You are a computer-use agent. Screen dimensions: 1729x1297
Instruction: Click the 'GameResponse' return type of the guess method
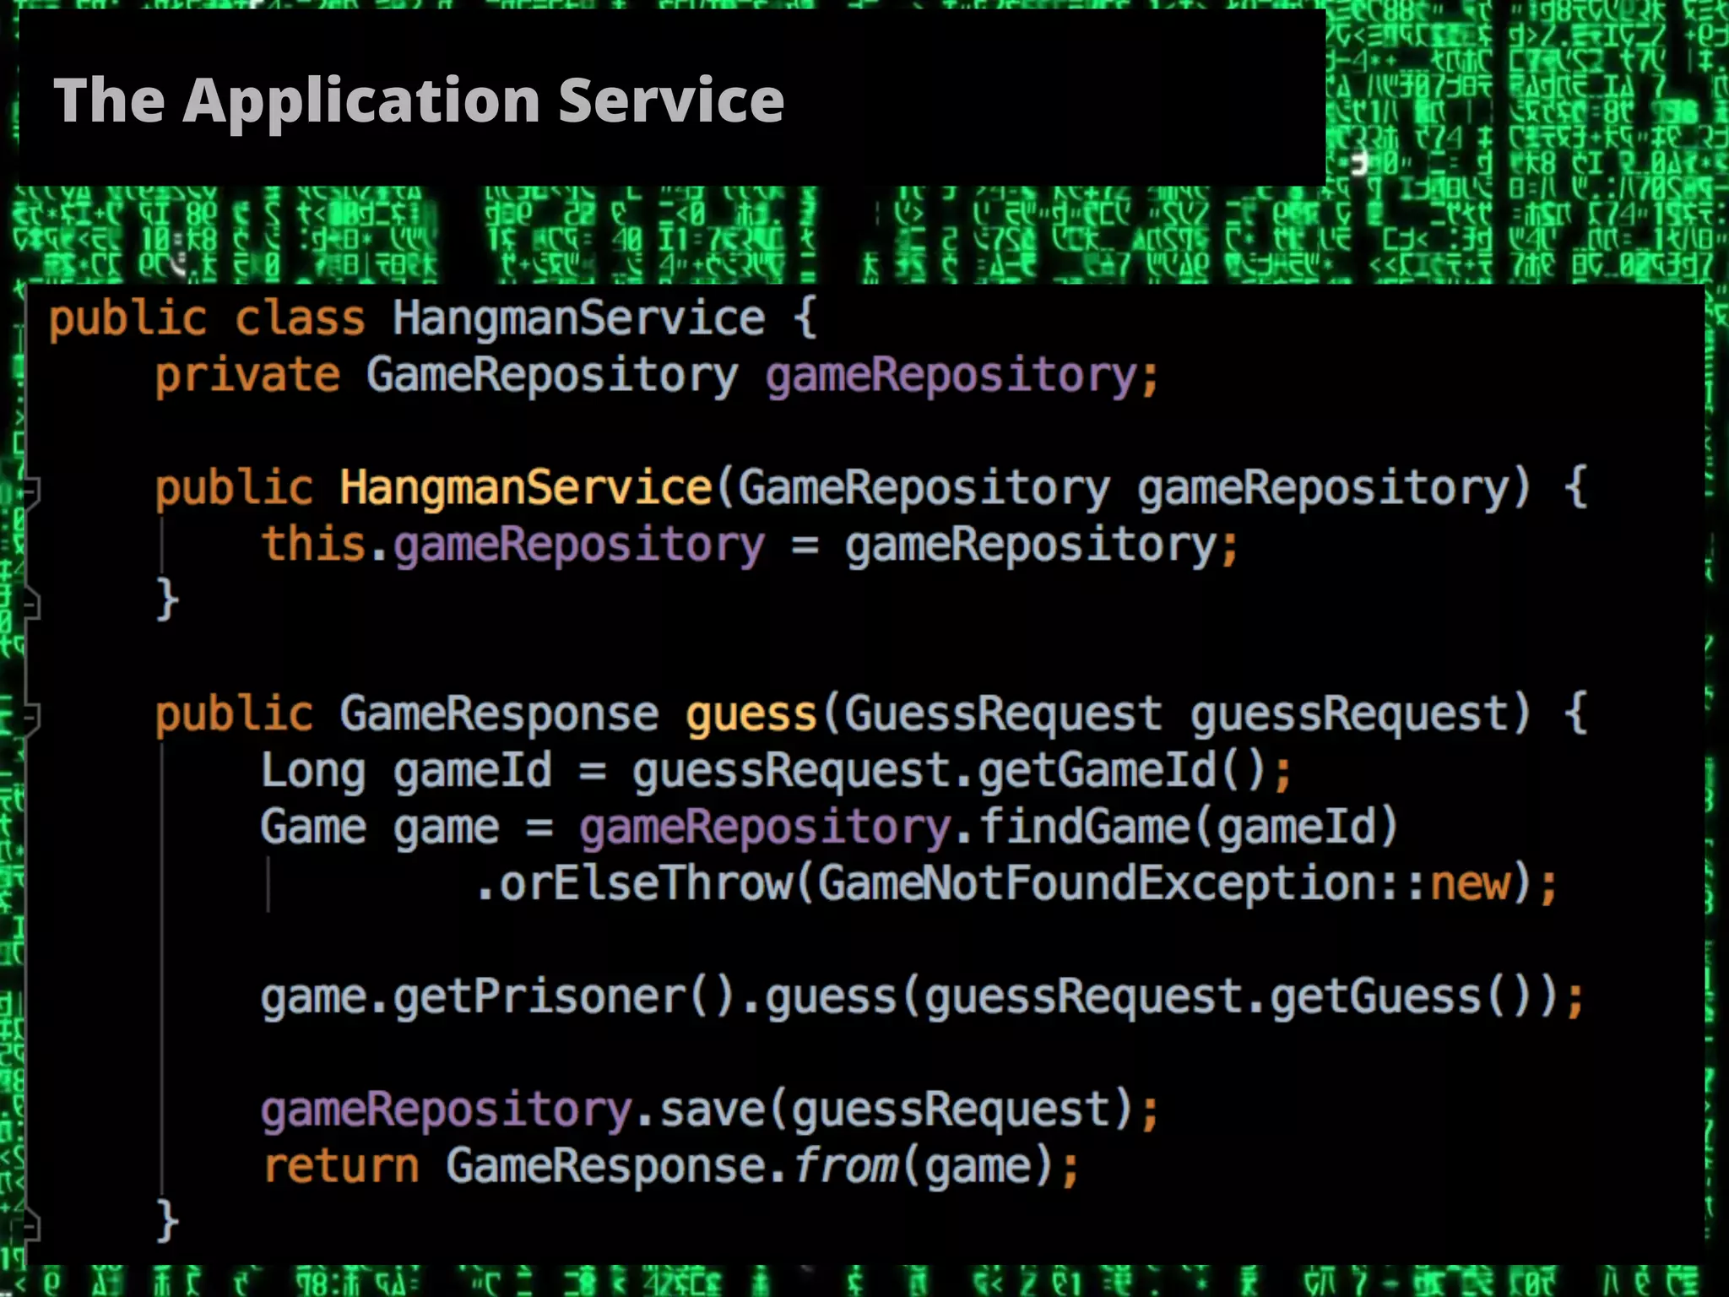[499, 714]
